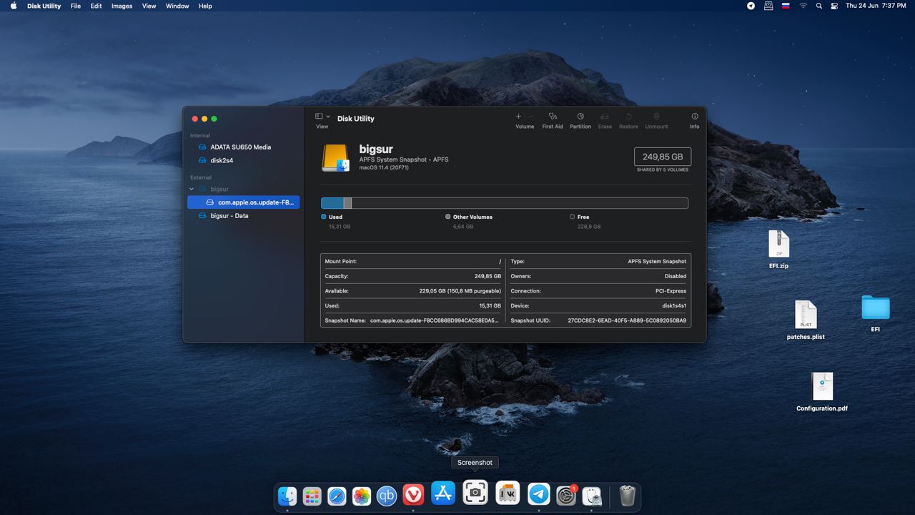915x515 pixels.
Task: Click the Free legend swatch
Action: click(572, 216)
